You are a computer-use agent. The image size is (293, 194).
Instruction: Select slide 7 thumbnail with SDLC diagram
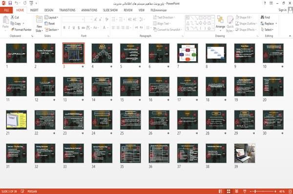point(188,53)
